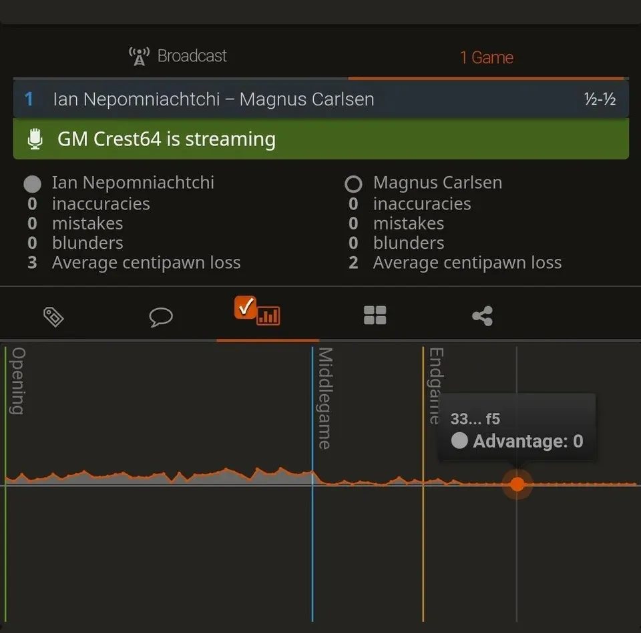This screenshot has height=633, width=641.
Task: Open the tags panel icon
Action: [53, 316]
